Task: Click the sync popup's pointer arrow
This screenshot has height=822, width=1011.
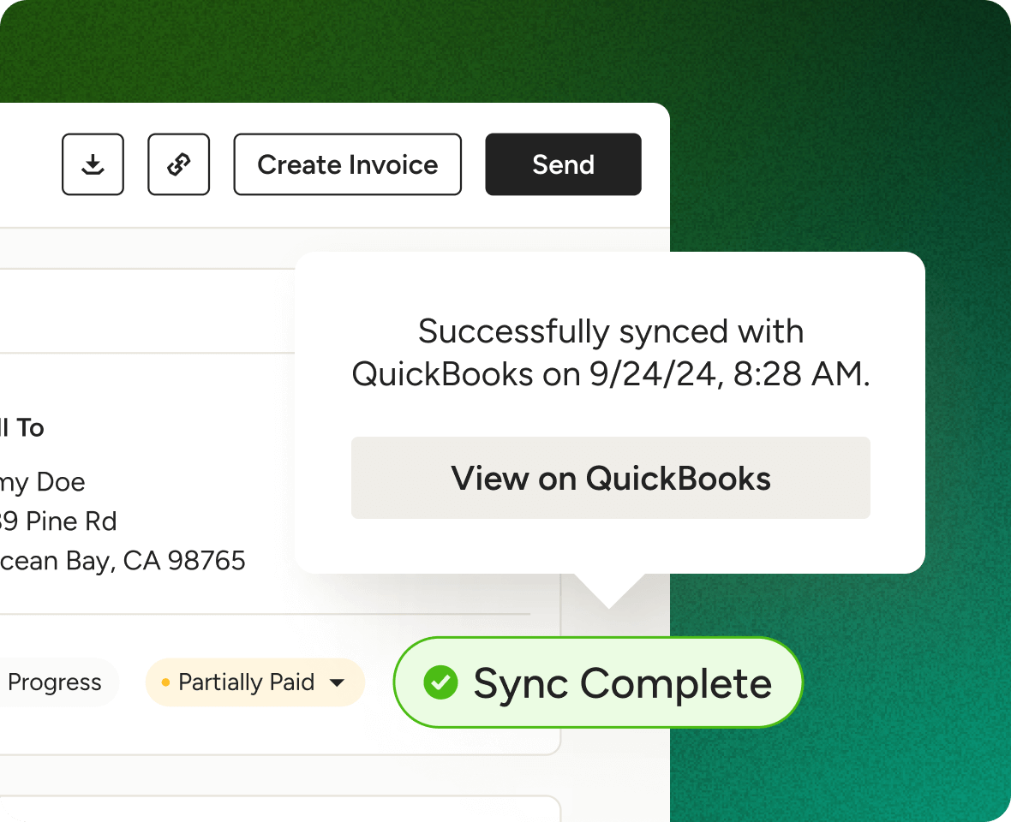Action: tap(609, 589)
